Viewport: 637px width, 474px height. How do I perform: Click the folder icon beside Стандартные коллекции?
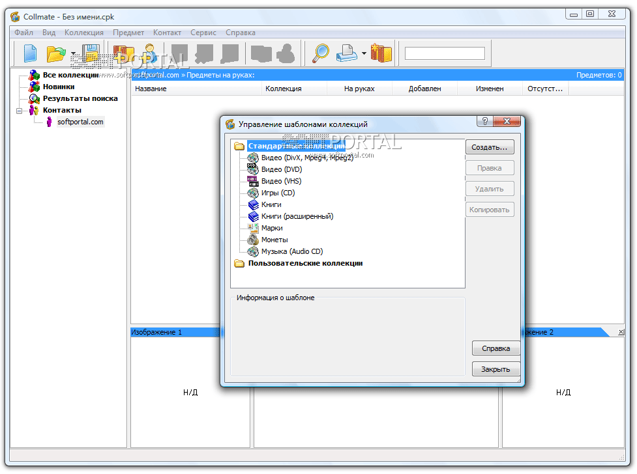pos(239,146)
